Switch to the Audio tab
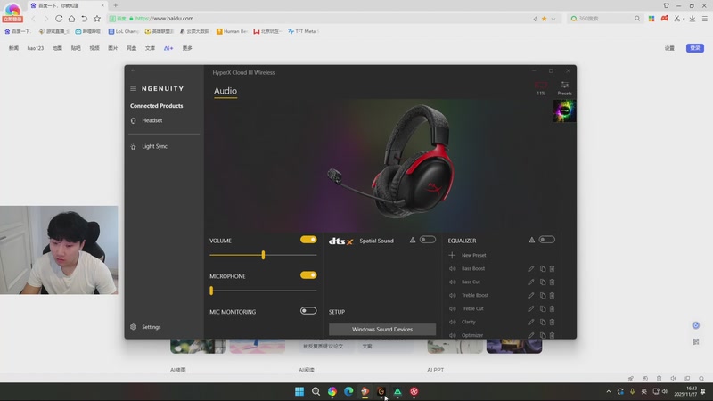 point(225,91)
